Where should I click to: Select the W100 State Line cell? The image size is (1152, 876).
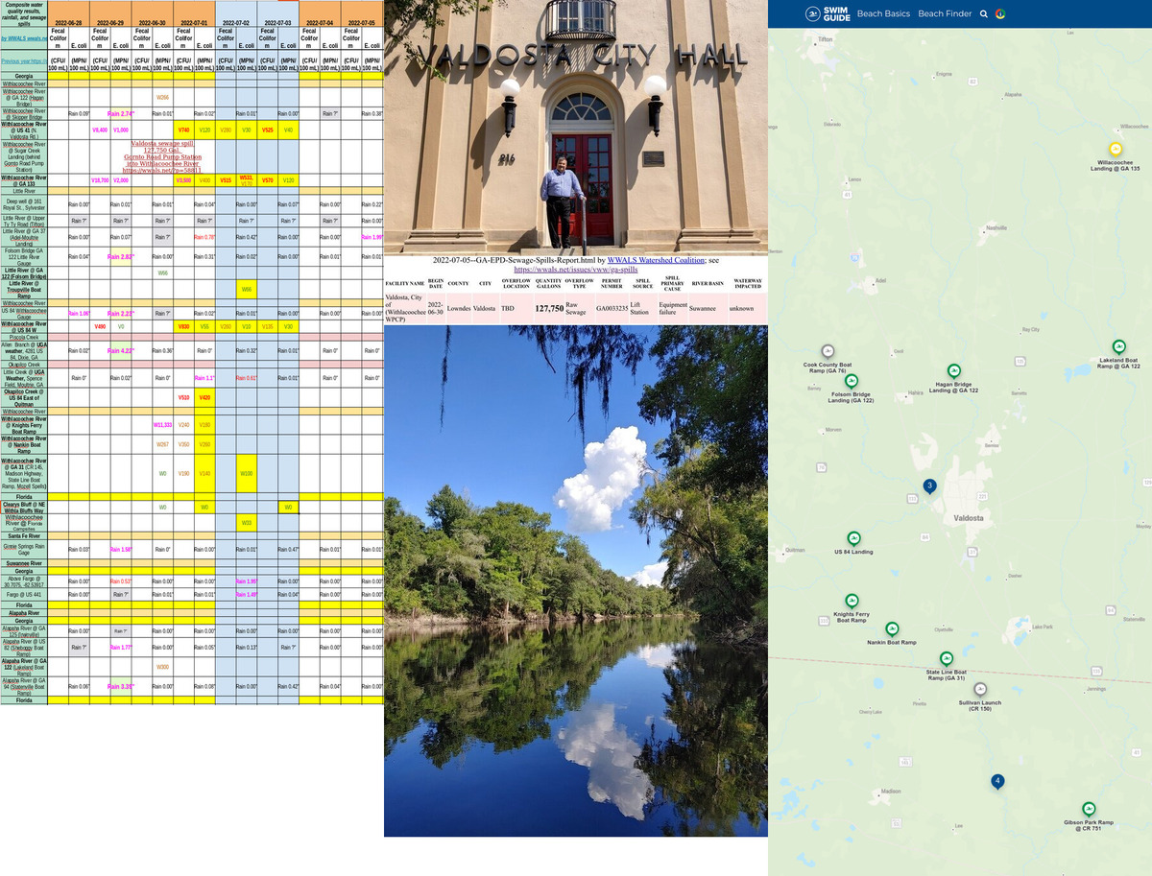[246, 474]
